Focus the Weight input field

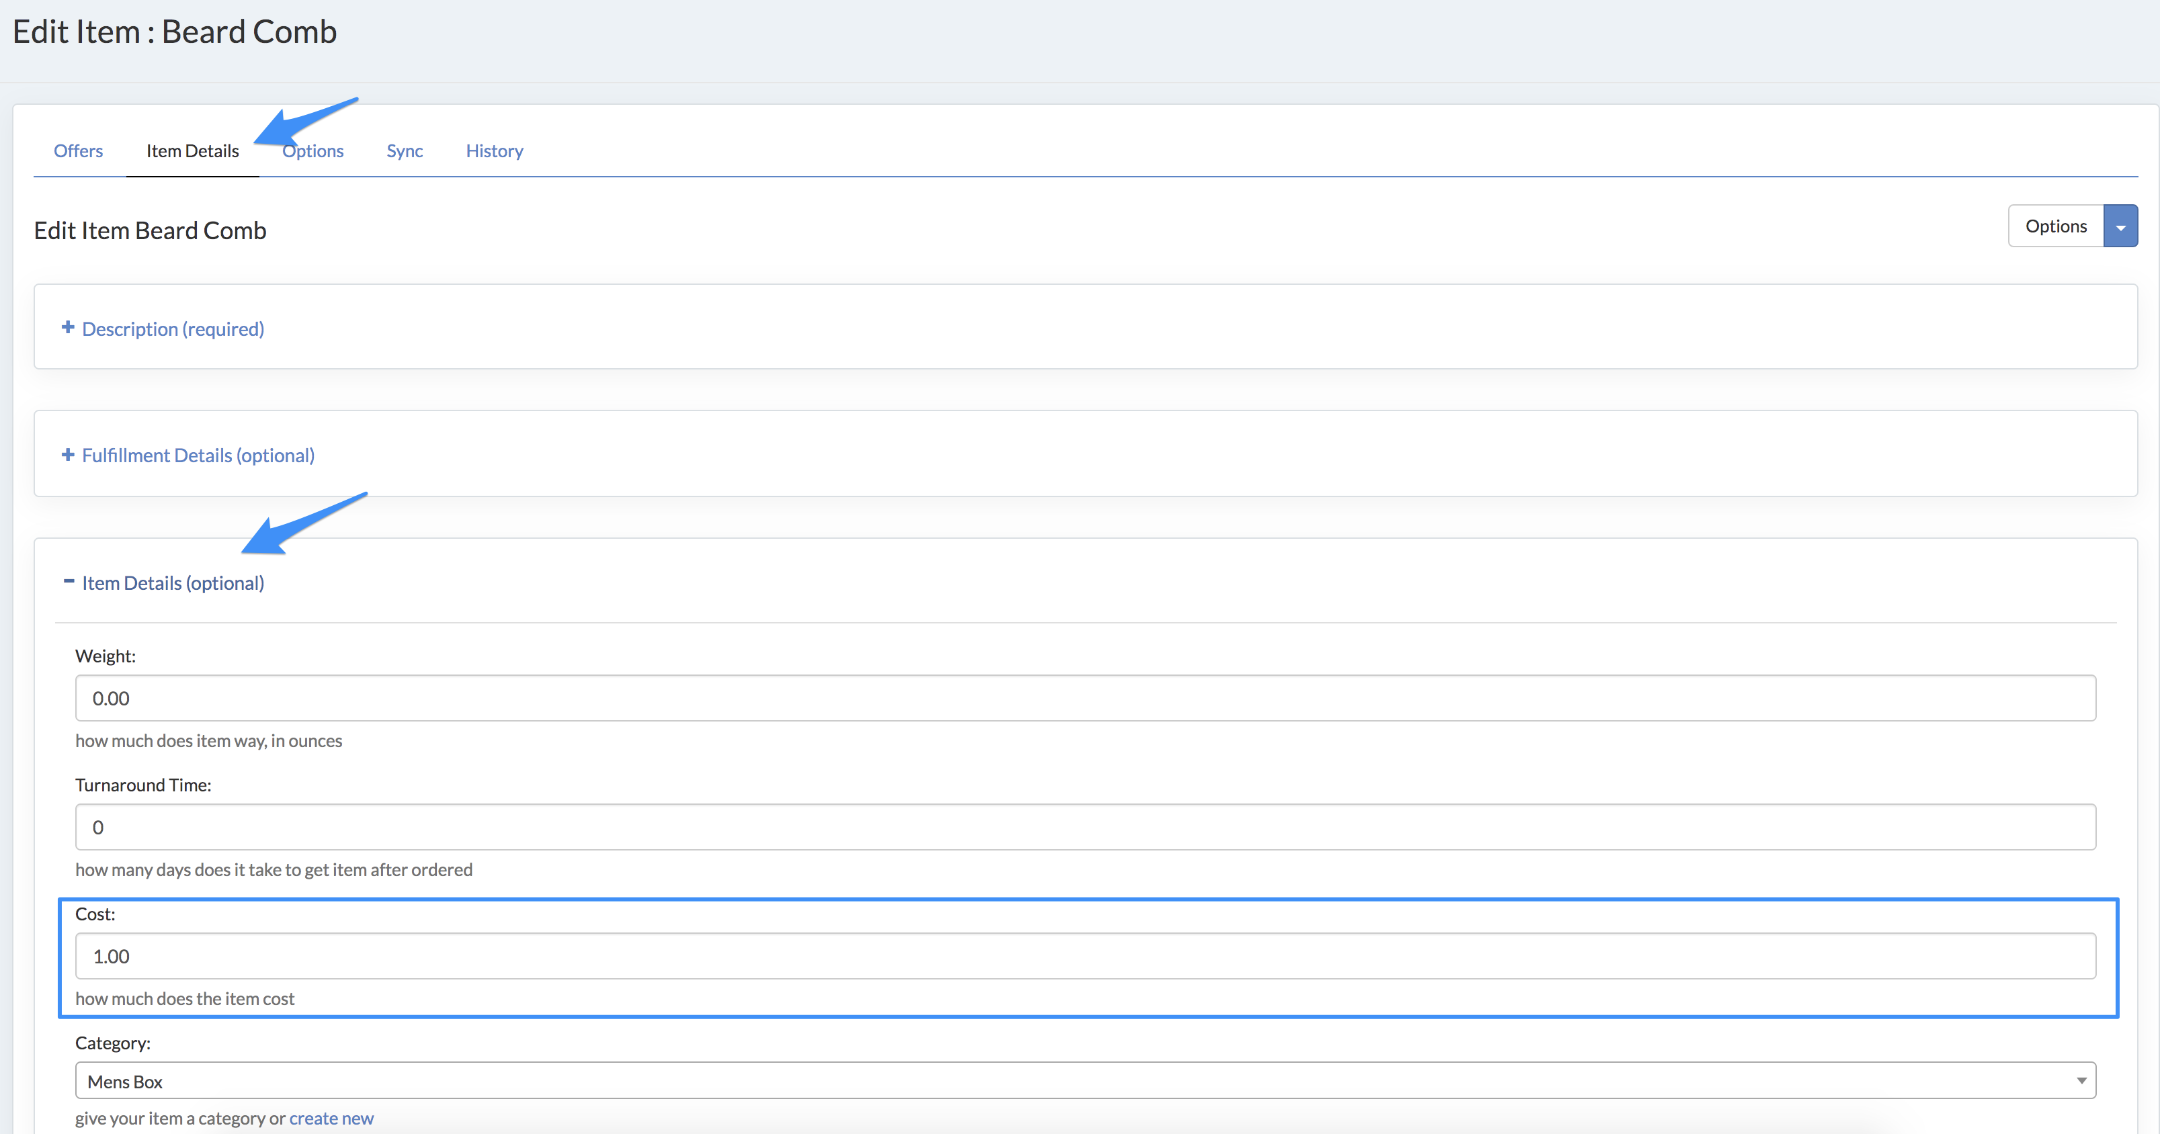coord(1085,698)
